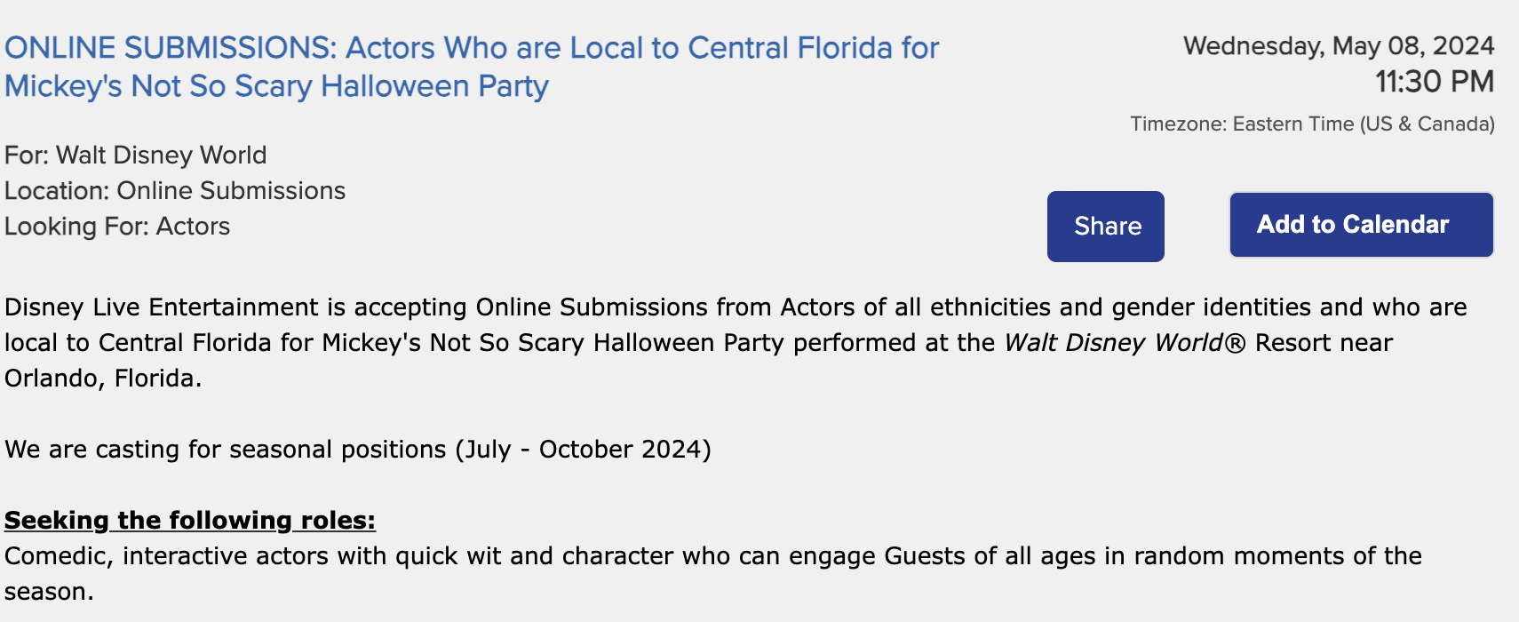Click the Disney Live Entertainment text
The height and width of the screenshot is (622, 1519).
(161, 307)
